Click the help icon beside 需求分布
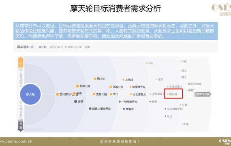 32,47
